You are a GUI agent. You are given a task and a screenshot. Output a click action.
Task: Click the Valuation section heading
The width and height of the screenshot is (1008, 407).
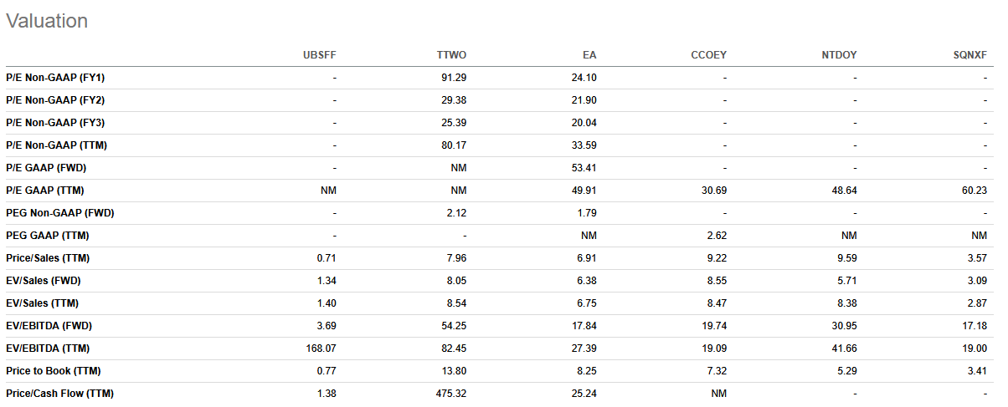[47, 21]
